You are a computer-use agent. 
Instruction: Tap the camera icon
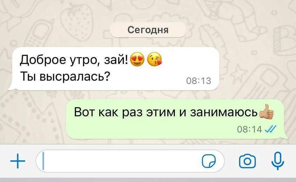coord(247,161)
